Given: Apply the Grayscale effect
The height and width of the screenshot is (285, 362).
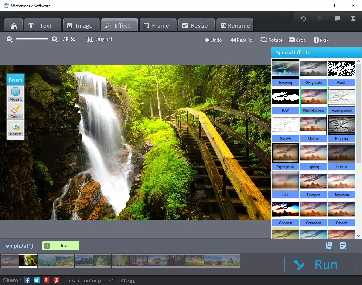Looking at the screenshot, I should (x=313, y=72).
